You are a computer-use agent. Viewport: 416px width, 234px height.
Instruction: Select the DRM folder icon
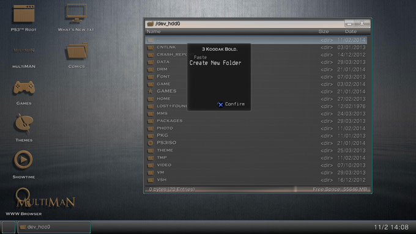click(150, 70)
